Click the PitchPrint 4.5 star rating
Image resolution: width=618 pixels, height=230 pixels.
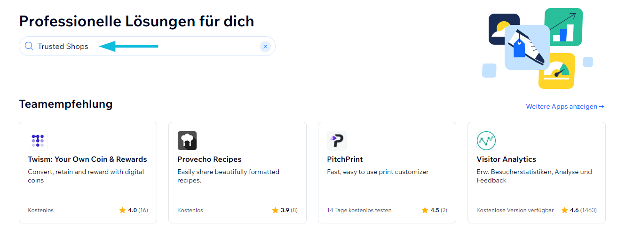[x=435, y=210]
